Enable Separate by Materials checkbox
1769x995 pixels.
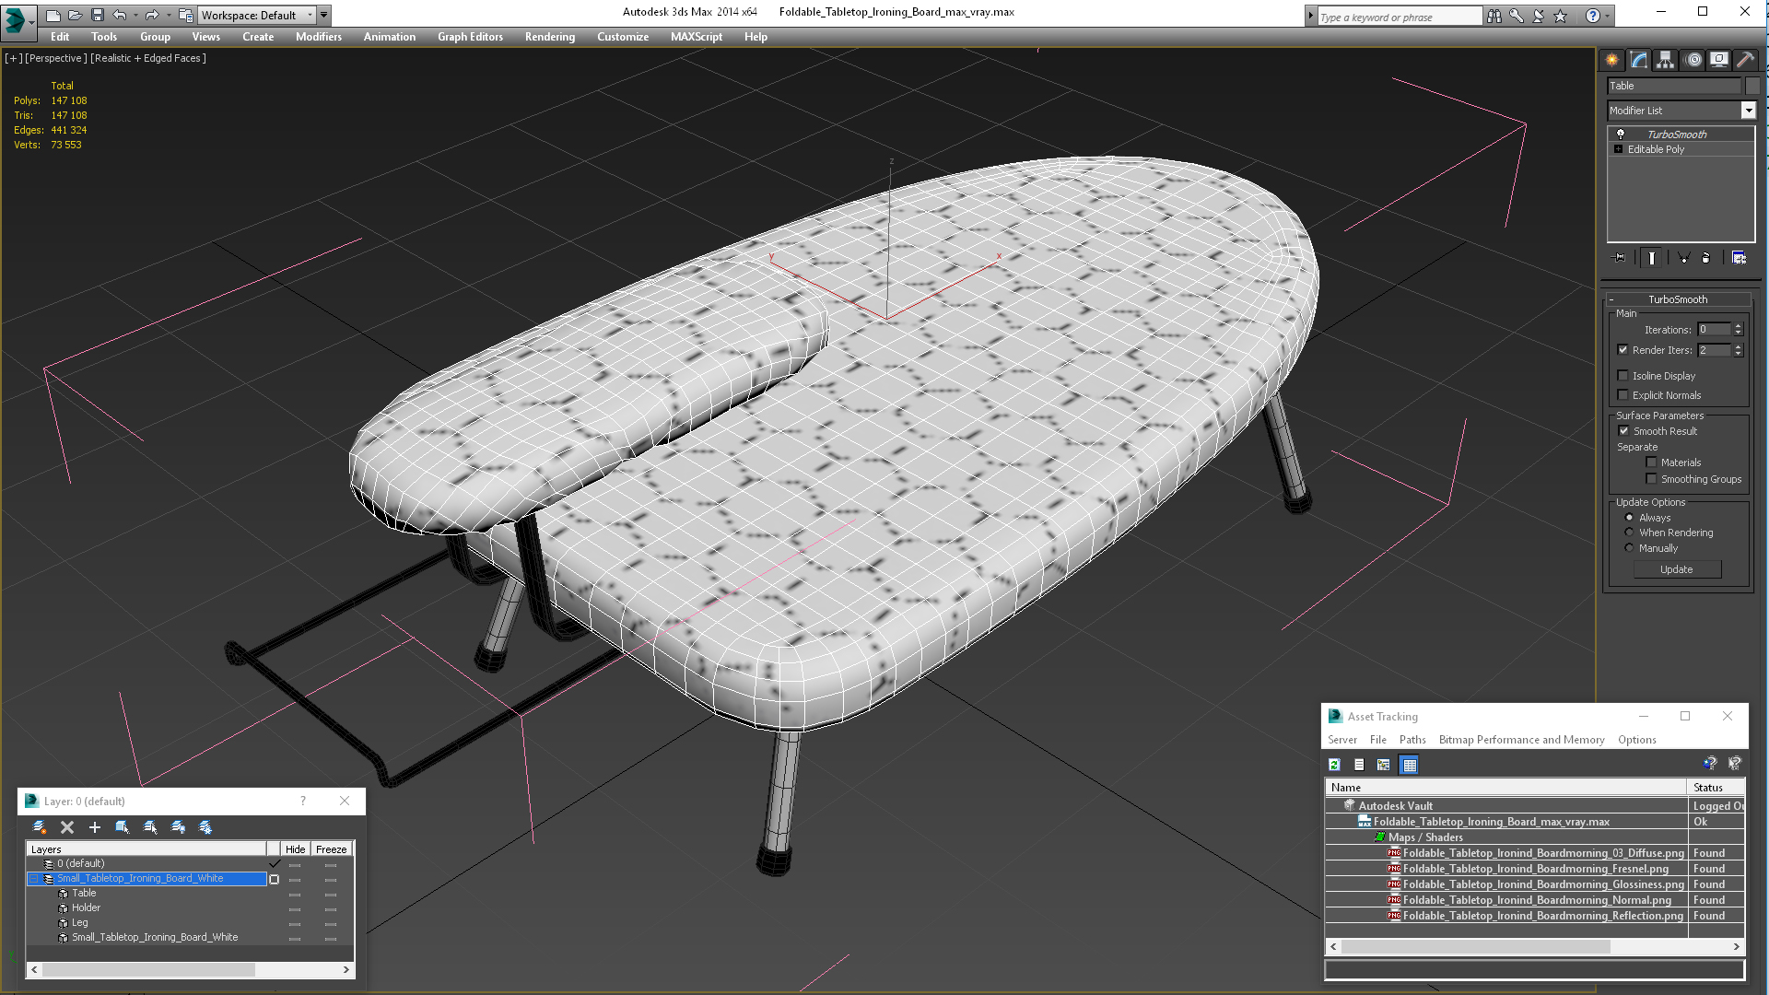[1652, 462]
